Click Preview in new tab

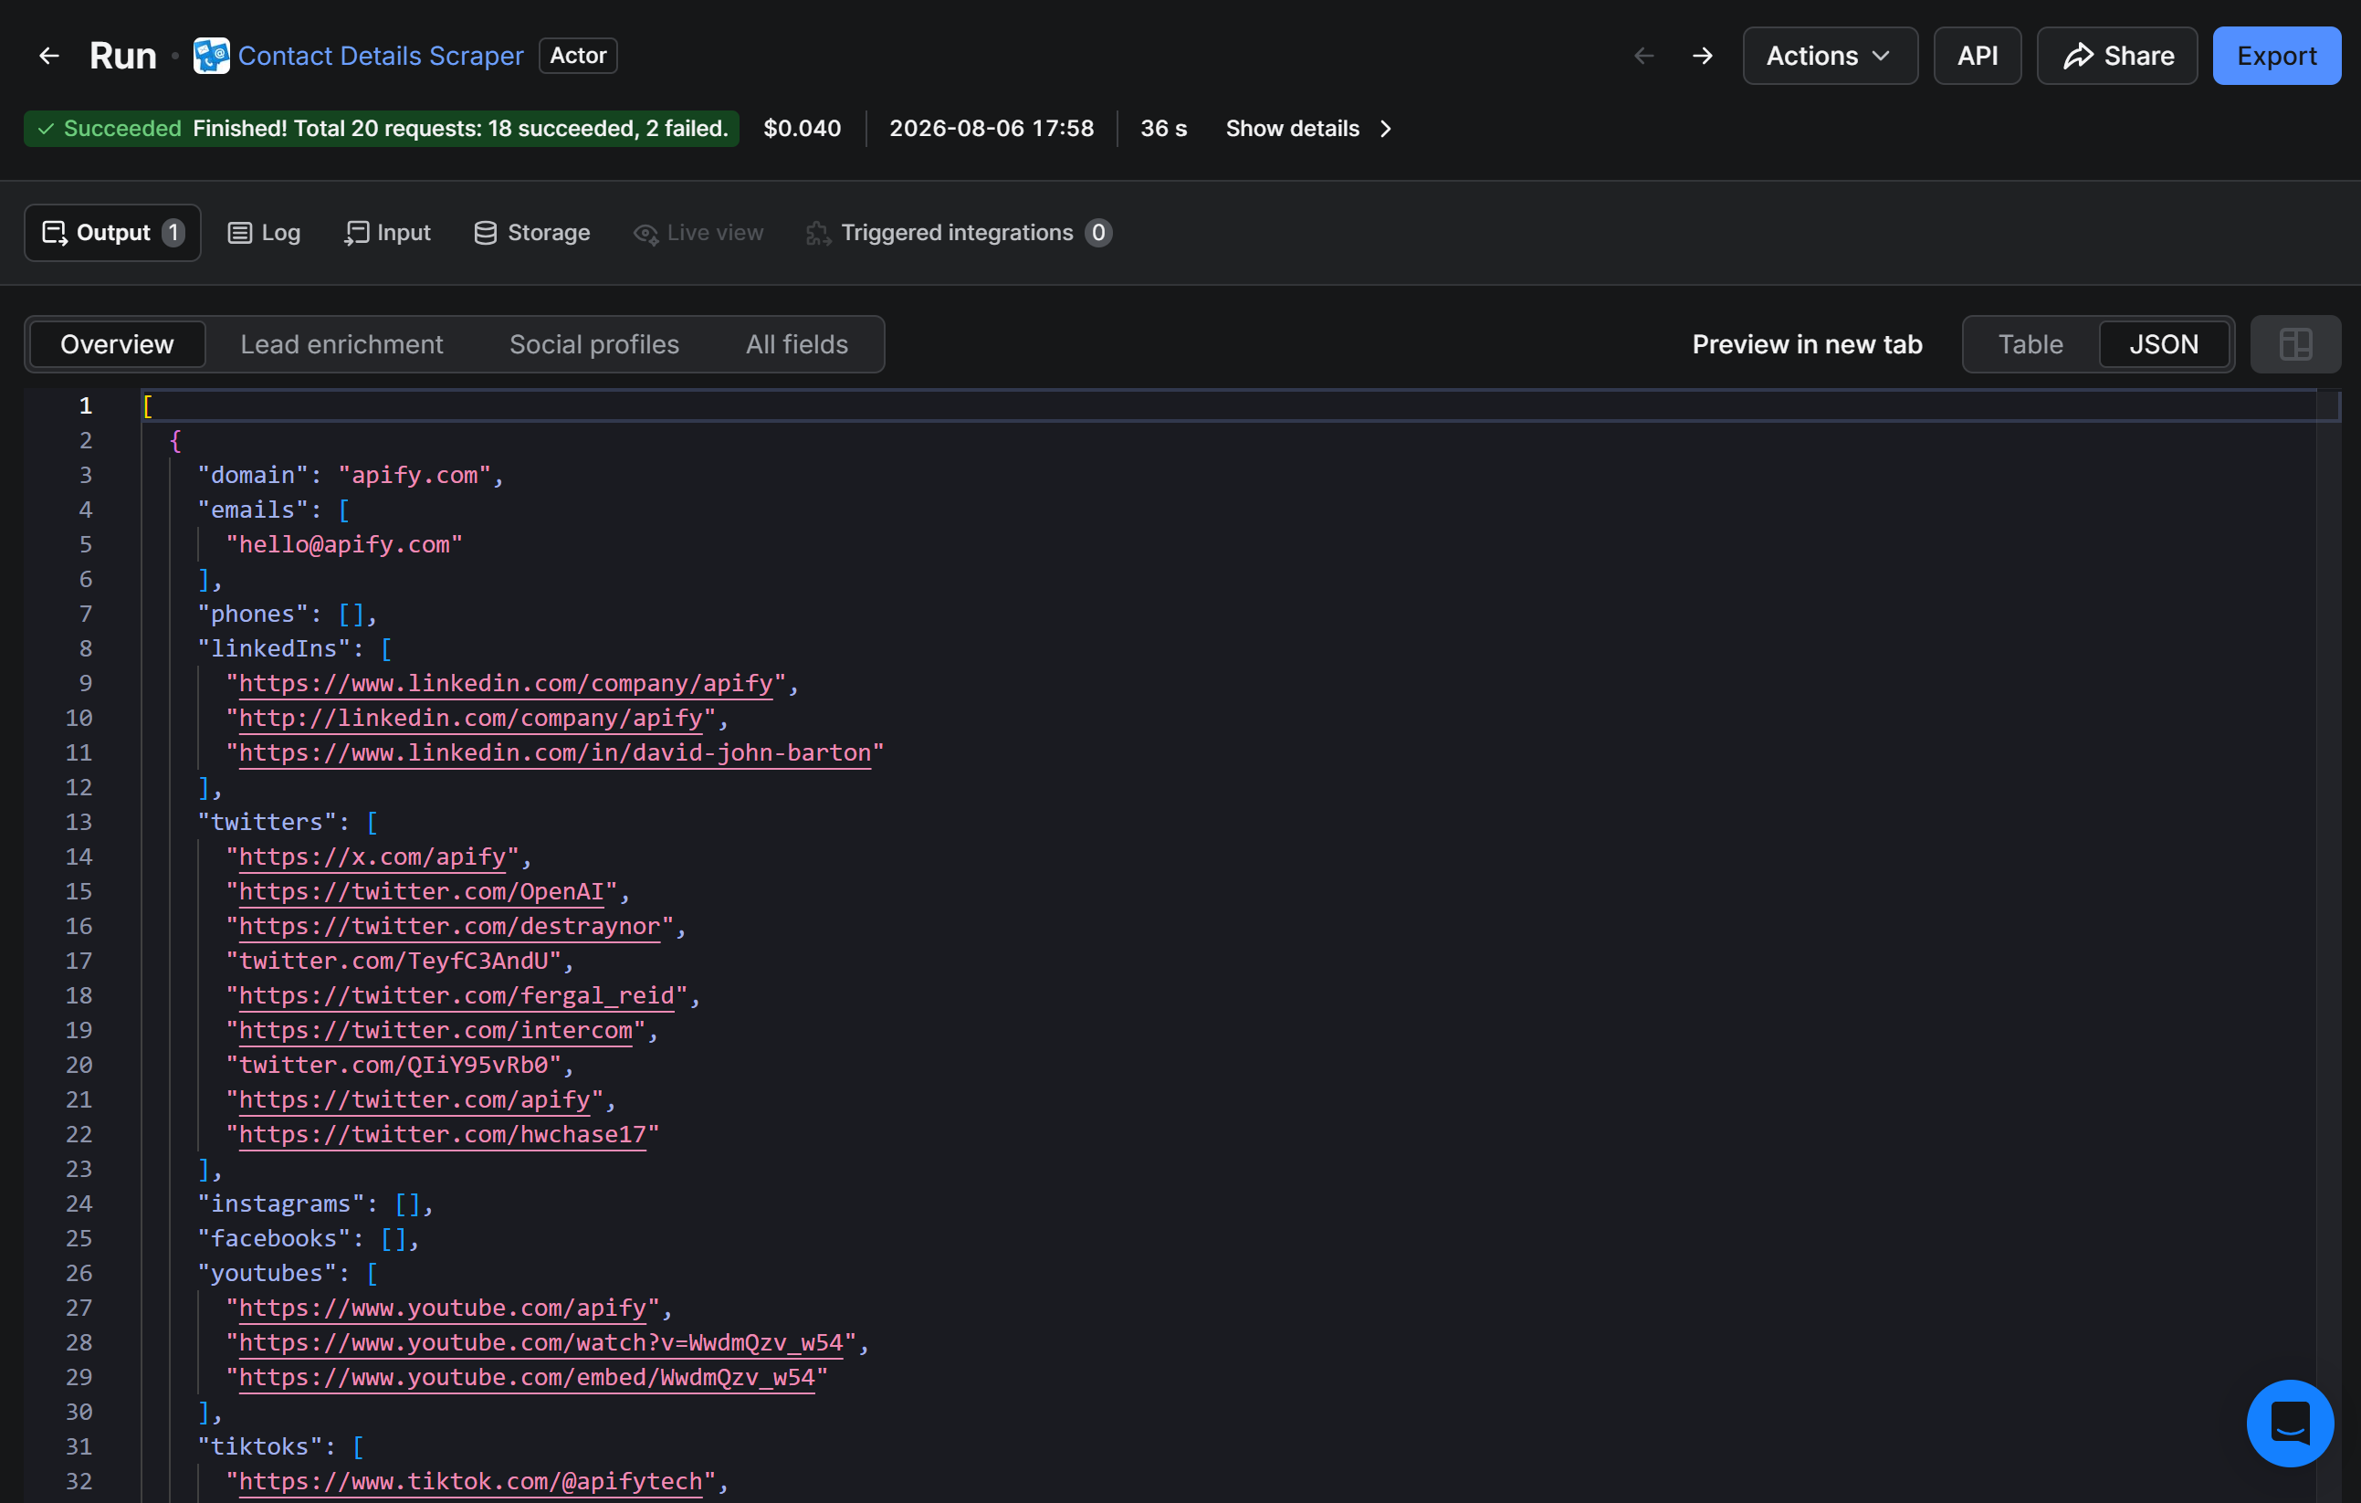click(x=1807, y=344)
